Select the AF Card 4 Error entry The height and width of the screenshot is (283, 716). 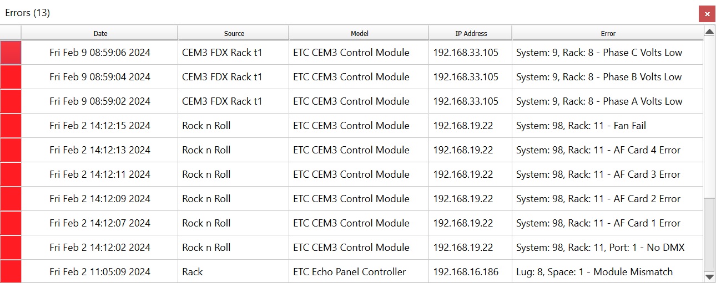click(x=598, y=150)
